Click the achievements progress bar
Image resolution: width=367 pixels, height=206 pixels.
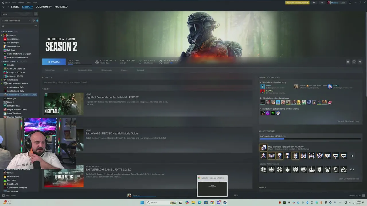coord(310,139)
